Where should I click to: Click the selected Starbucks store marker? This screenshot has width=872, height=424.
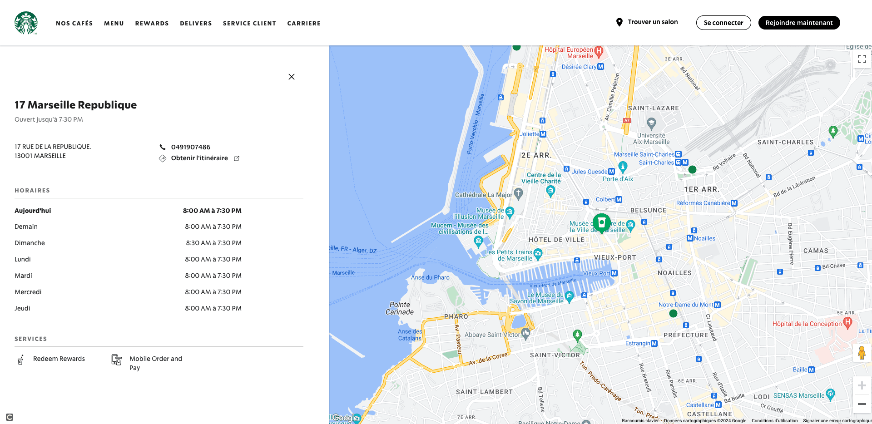click(x=602, y=223)
